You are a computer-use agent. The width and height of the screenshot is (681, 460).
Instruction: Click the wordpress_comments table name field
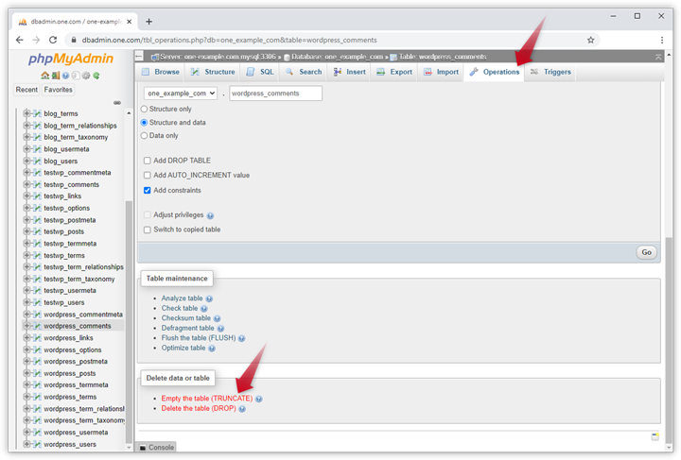coord(275,94)
